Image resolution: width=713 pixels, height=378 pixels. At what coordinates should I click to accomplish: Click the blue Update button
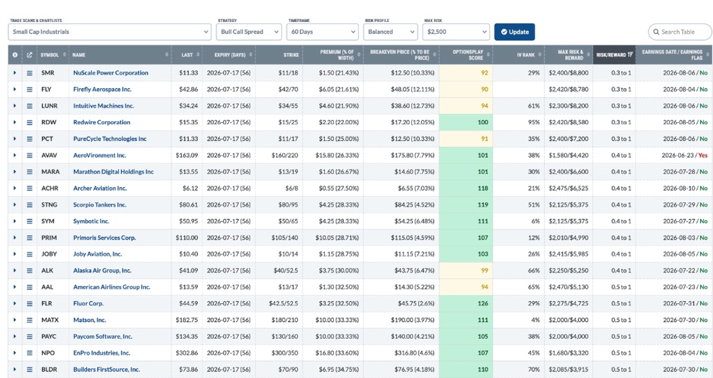tap(514, 32)
